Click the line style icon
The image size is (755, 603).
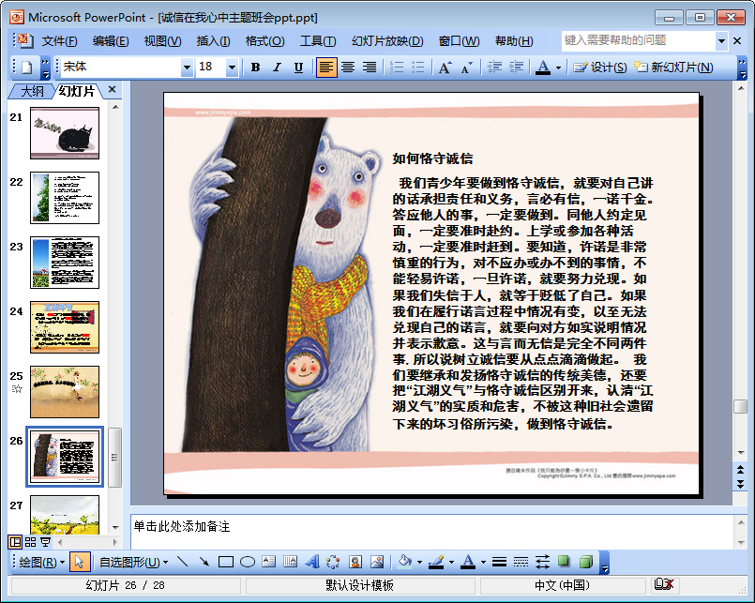pyautogui.click(x=499, y=562)
